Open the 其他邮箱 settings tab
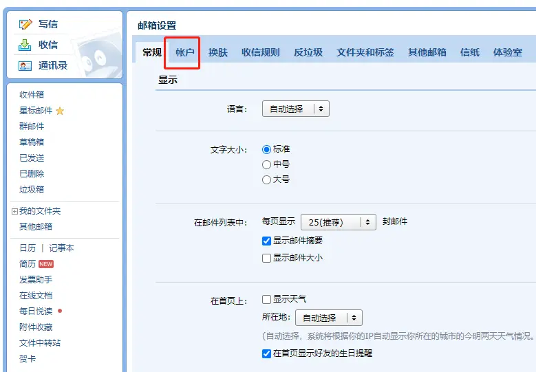 click(x=427, y=52)
